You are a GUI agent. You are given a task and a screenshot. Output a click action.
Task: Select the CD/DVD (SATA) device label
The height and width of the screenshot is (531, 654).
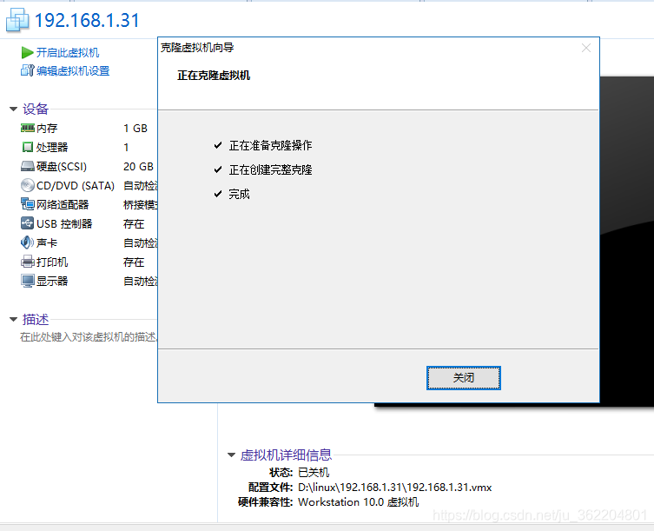[x=76, y=186]
